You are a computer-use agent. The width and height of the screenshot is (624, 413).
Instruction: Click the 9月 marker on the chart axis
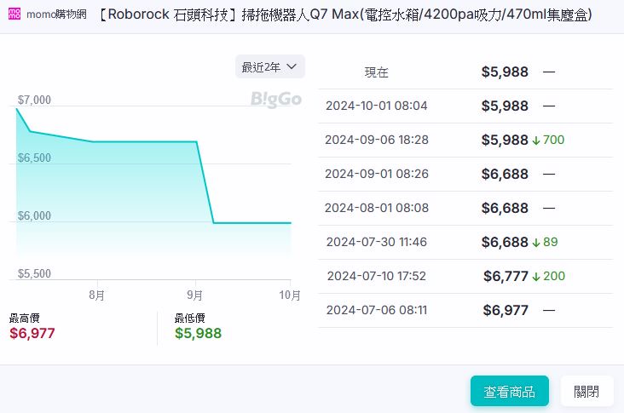[195, 295]
